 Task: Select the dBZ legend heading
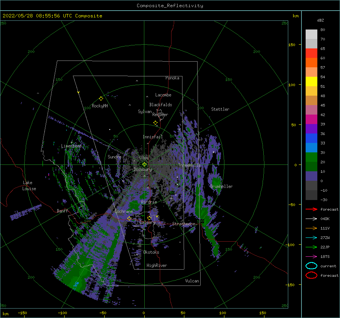[x=320, y=20]
